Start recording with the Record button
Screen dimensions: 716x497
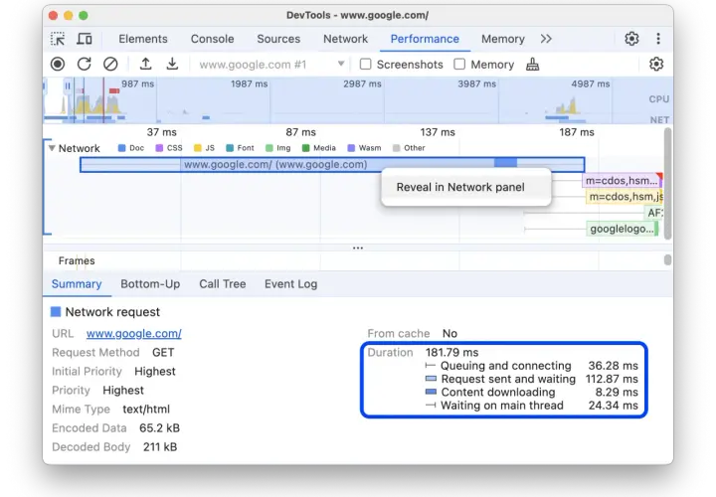pos(58,64)
